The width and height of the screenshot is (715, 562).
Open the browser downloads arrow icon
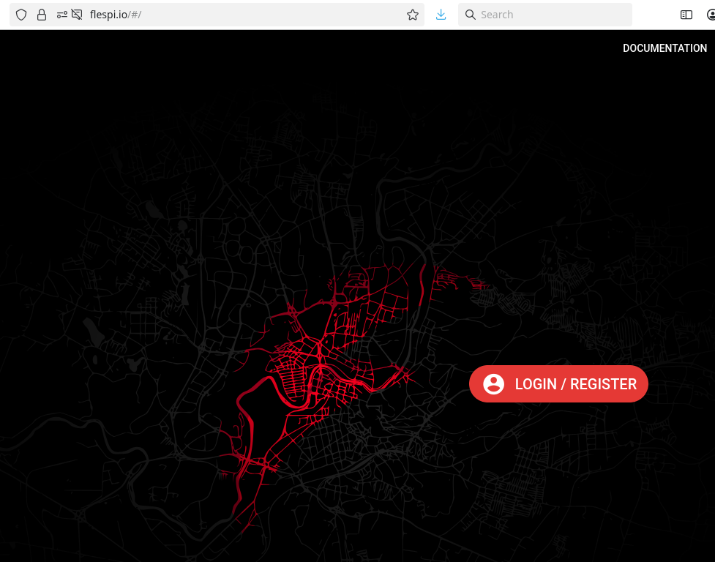pos(441,15)
